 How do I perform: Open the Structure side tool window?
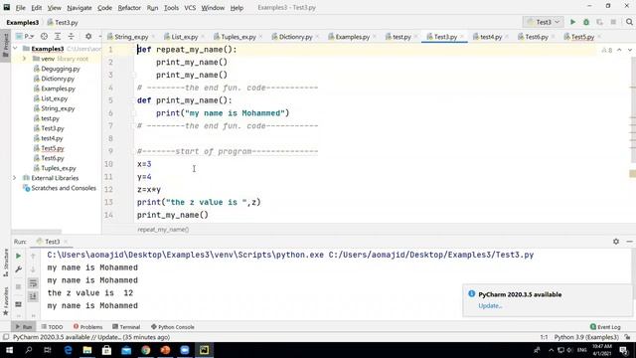[6, 263]
